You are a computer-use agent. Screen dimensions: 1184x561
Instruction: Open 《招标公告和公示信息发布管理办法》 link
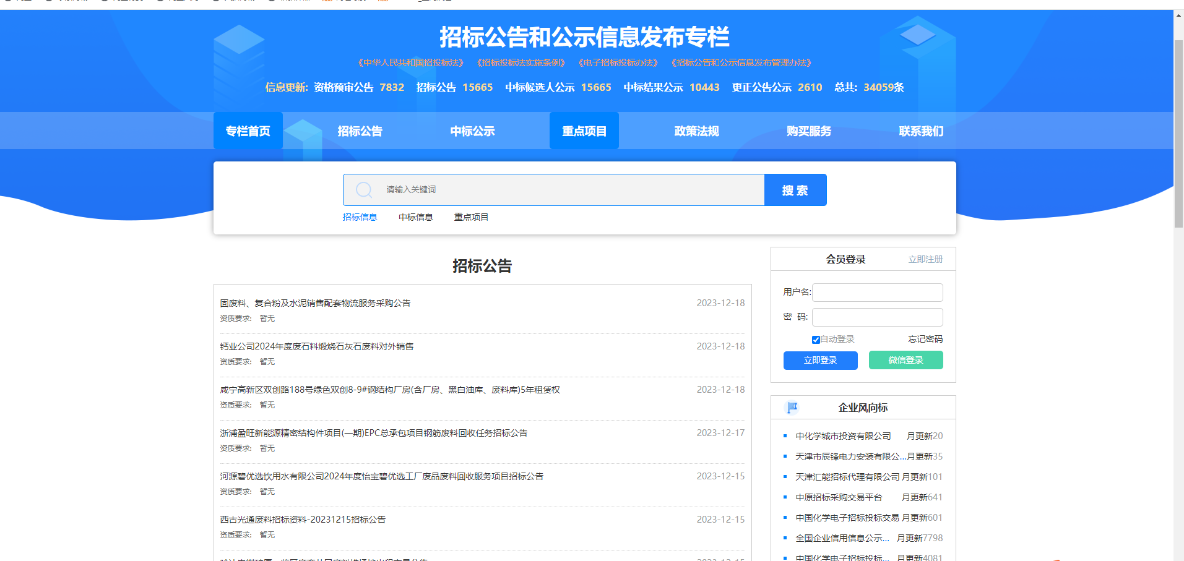pyautogui.click(x=741, y=62)
